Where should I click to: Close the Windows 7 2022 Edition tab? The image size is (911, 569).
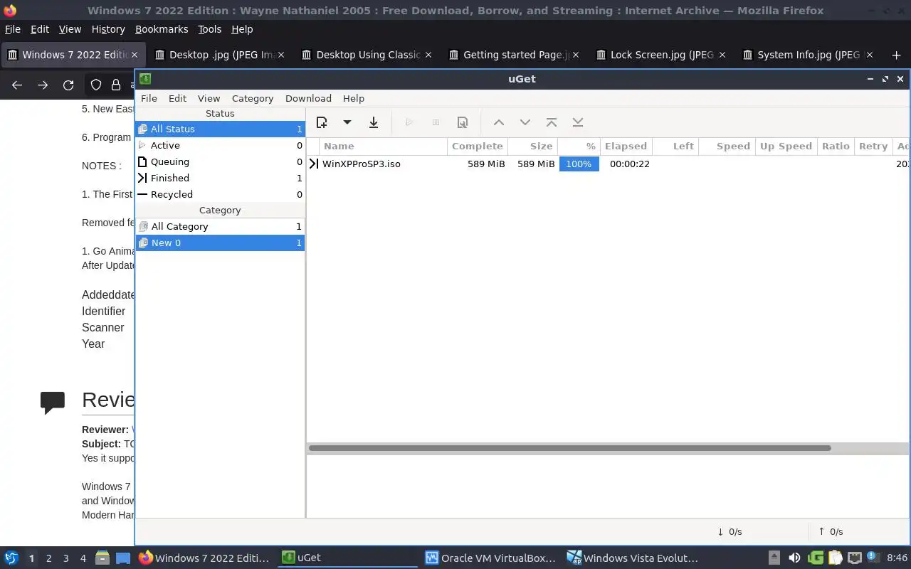(x=134, y=55)
